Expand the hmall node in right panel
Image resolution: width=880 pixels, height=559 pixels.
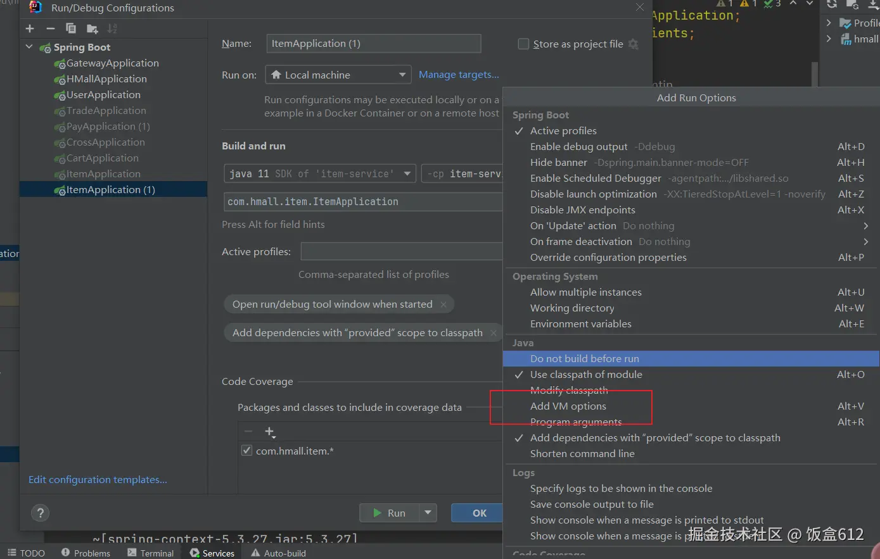829,39
